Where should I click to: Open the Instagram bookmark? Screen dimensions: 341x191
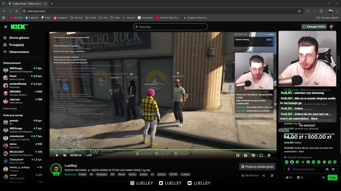60,18
